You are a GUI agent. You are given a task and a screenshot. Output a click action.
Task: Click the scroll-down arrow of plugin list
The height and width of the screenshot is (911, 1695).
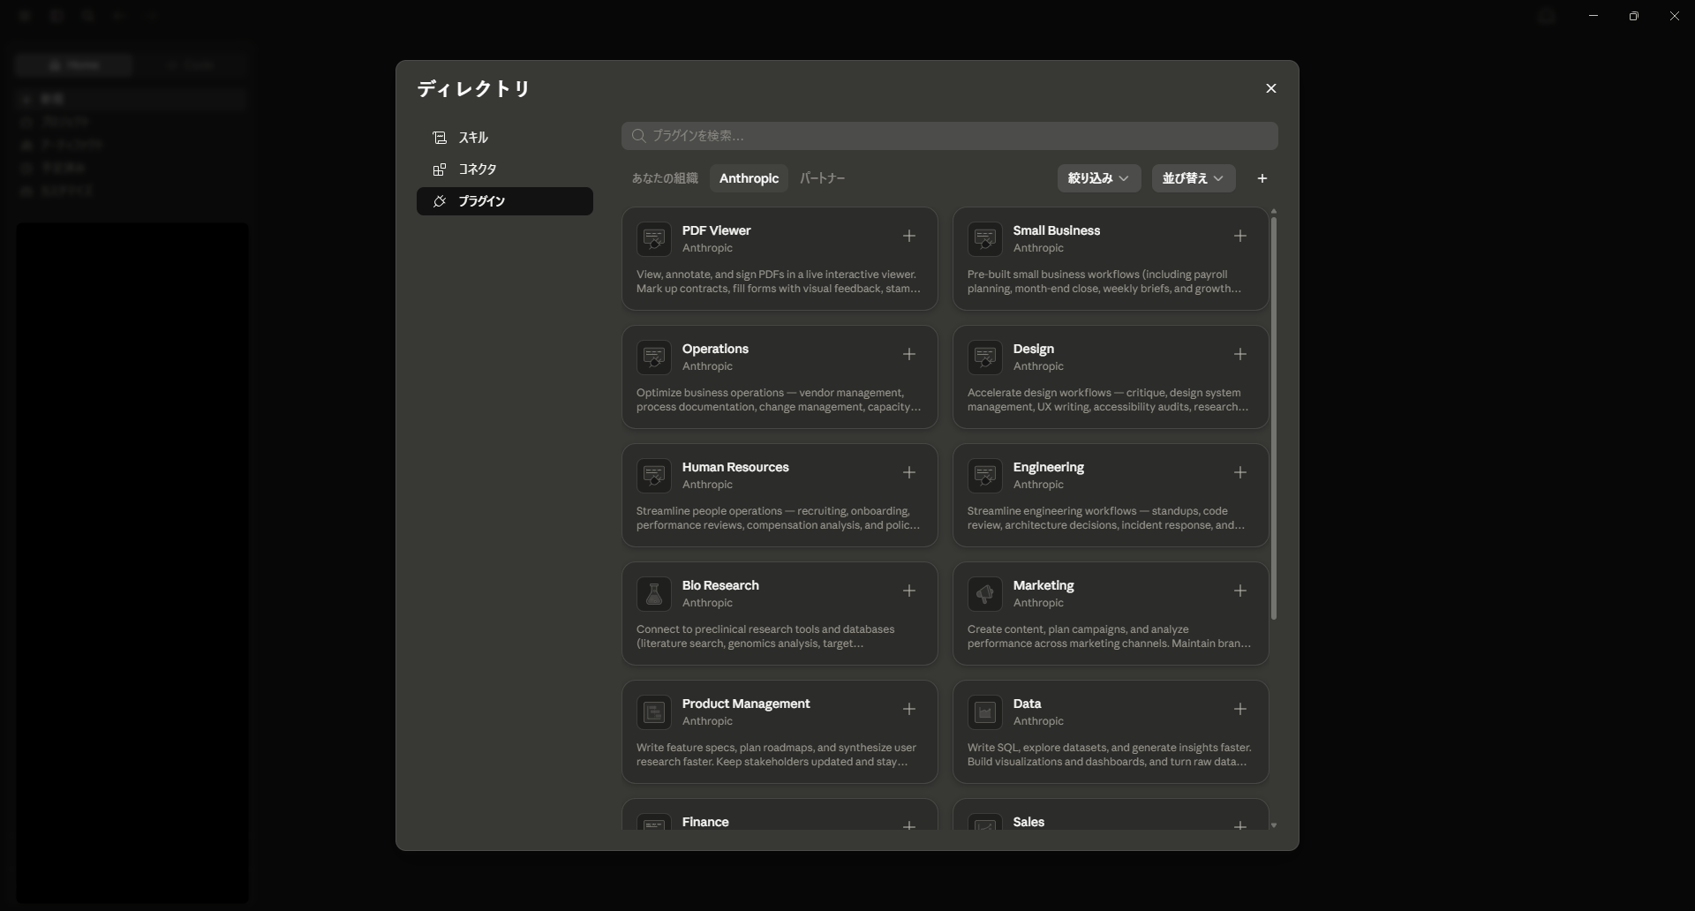(x=1273, y=825)
